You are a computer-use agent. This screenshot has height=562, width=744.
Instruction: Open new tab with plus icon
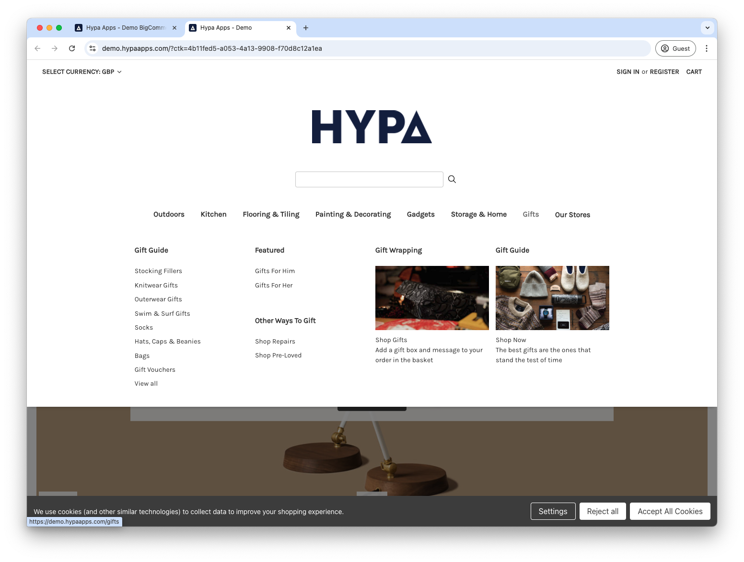[x=306, y=28]
